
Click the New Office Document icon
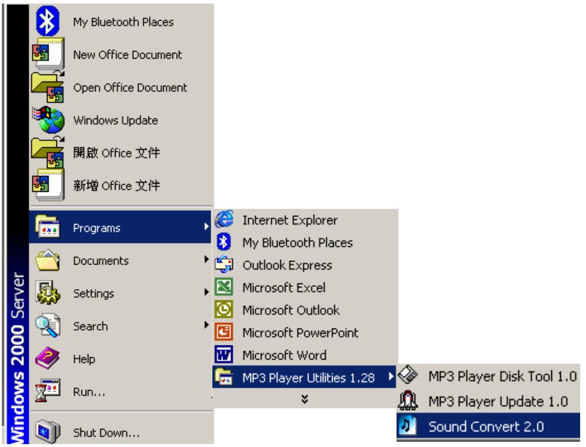click(x=48, y=54)
